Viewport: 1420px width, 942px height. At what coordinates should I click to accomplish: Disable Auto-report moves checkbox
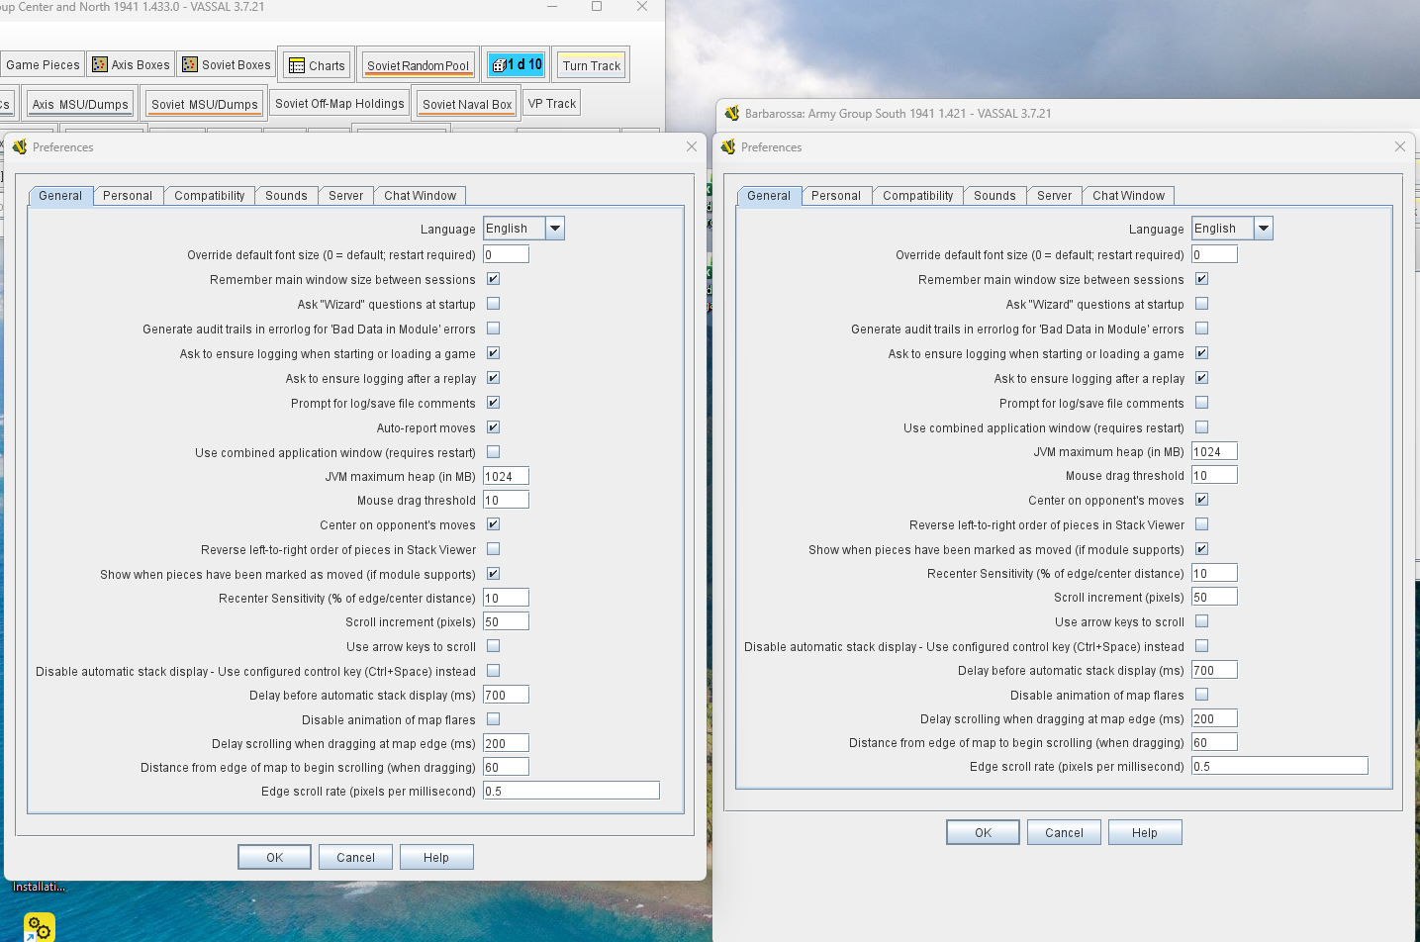point(493,427)
